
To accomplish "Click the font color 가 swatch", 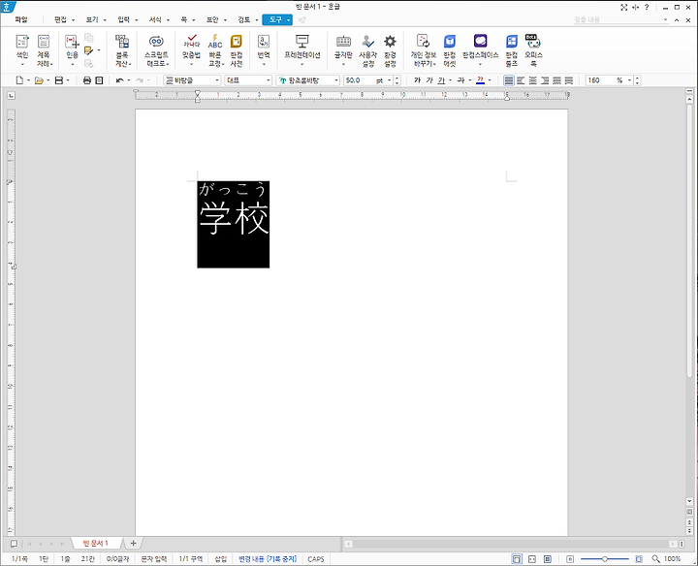I will pyautogui.click(x=480, y=80).
